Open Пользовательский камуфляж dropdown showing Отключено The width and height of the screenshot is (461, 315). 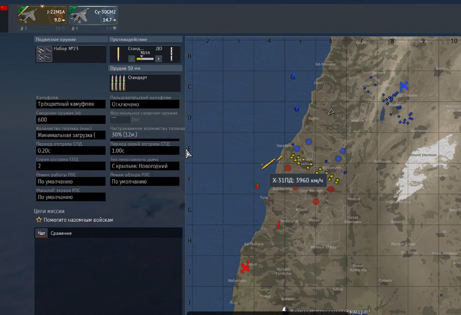145,104
